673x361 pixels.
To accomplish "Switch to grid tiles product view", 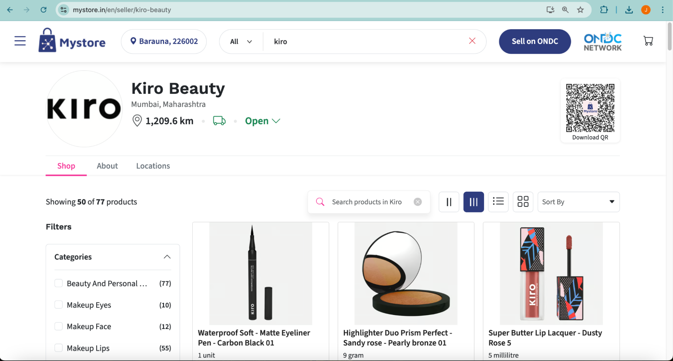I will [x=523, y=202].
